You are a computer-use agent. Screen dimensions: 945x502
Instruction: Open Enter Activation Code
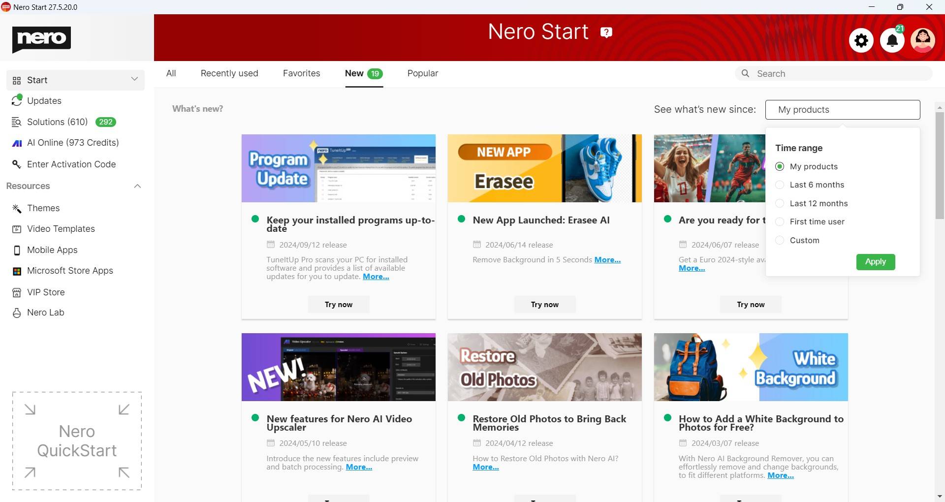(71, 164)
